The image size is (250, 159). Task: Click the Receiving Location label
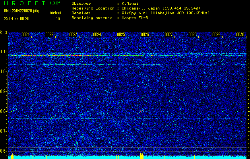[93, 8]
